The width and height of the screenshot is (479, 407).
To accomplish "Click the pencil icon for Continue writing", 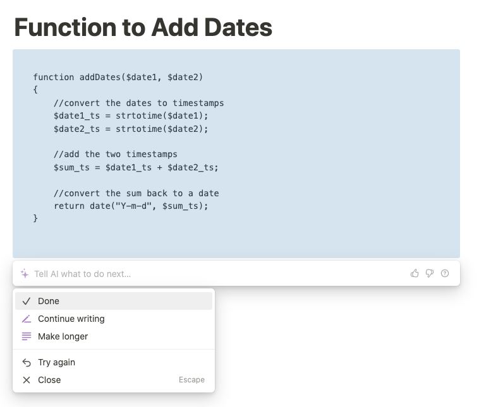I will coord(27,319).
